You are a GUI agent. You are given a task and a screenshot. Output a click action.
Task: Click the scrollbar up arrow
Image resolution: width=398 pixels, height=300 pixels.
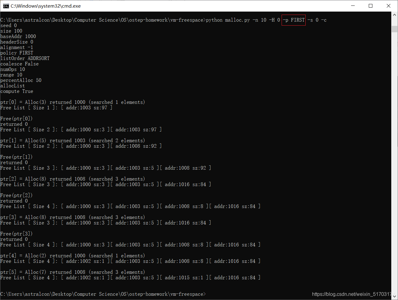[x=395, y=14]
